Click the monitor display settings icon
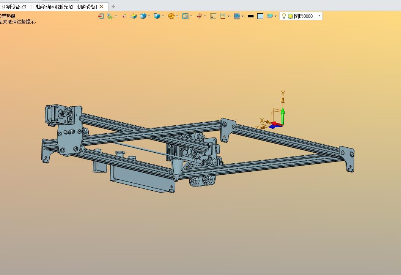The height and width of the screenshot is (275, 401). click(x=237, y=16)
